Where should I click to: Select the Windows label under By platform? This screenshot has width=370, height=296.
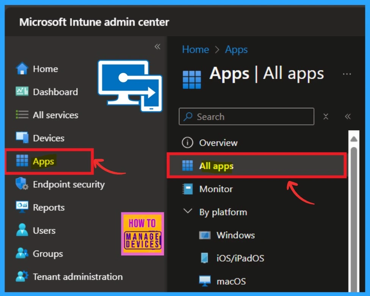pos(236,235)
